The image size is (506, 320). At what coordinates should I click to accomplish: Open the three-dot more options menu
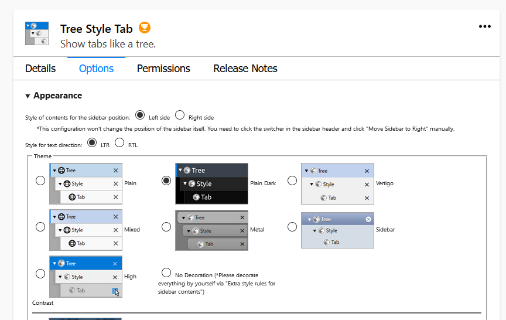[485, 26]
